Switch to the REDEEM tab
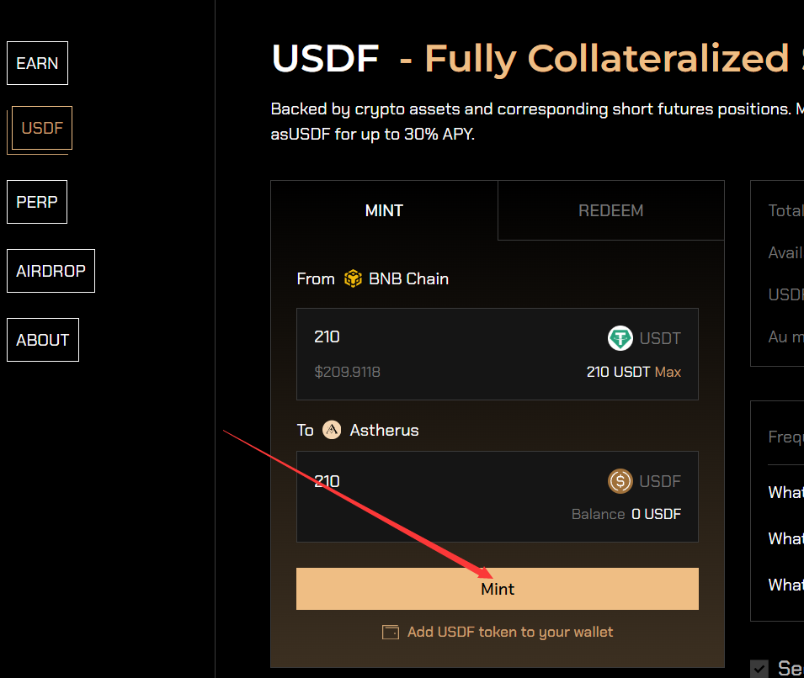Screen dimensions: 804x678 610,210
